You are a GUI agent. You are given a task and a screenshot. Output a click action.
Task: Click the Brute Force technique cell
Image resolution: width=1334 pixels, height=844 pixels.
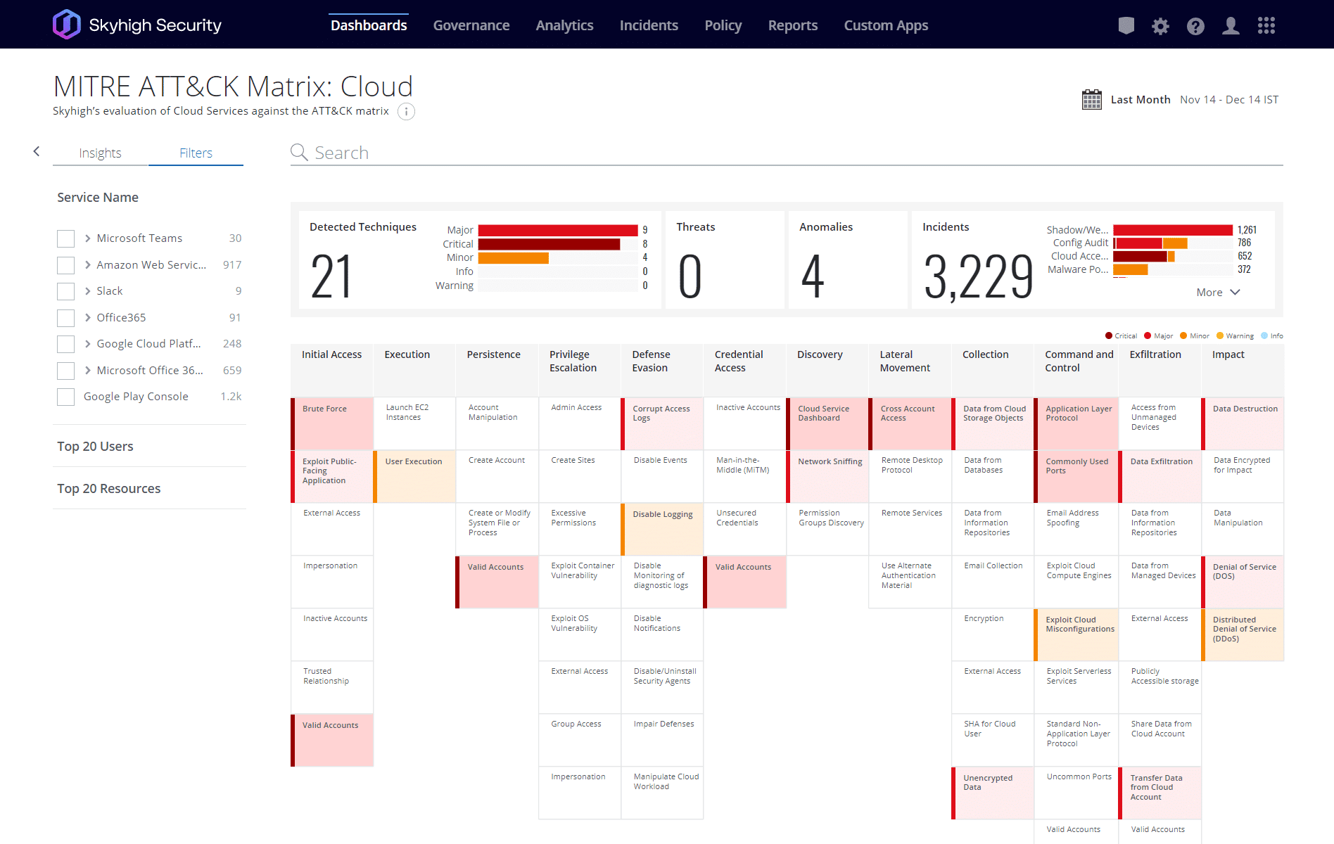(x=332, y=423)
